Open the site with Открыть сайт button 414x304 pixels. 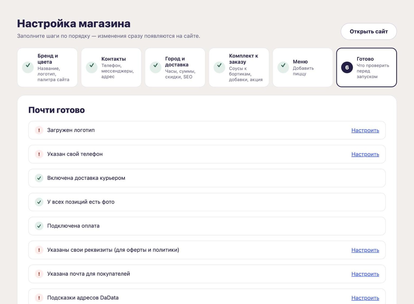pyautogui.click(x=369, y=32)
